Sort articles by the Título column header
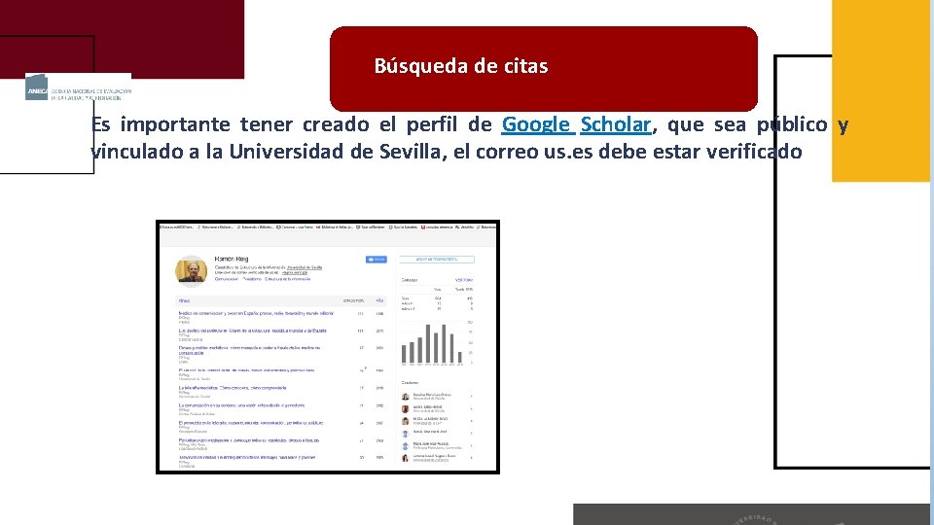The height and width of the screenshot is (525, 934). (x=184, y=301)
